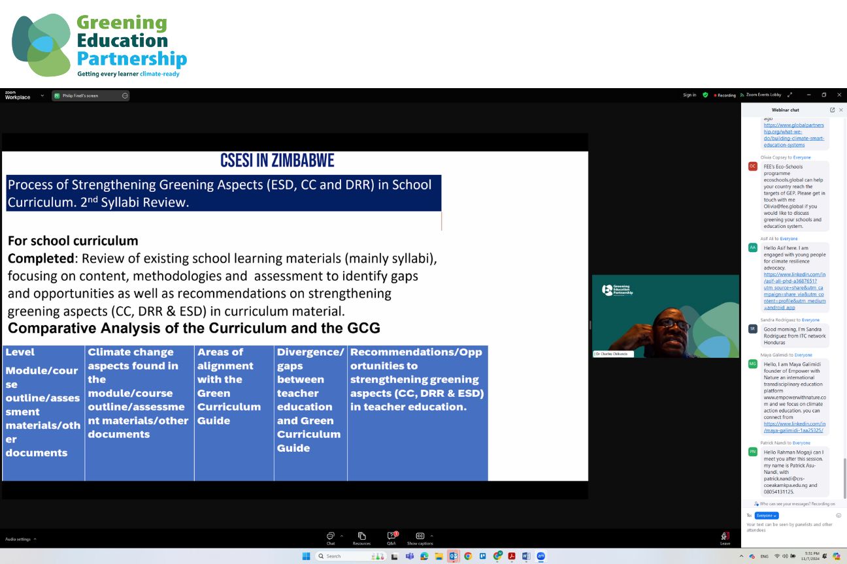Open Windows Start menu

pyautogui.click(x=306, y=556)
